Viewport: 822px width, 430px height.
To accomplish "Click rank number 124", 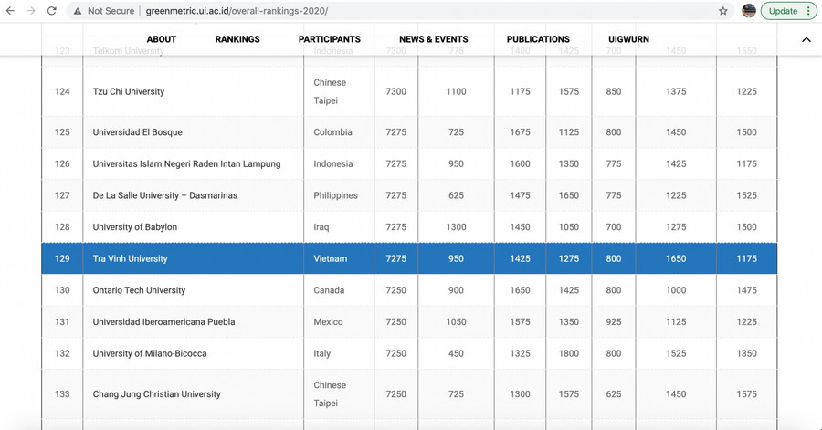I will pyautogui.click(x=62, y=91).
